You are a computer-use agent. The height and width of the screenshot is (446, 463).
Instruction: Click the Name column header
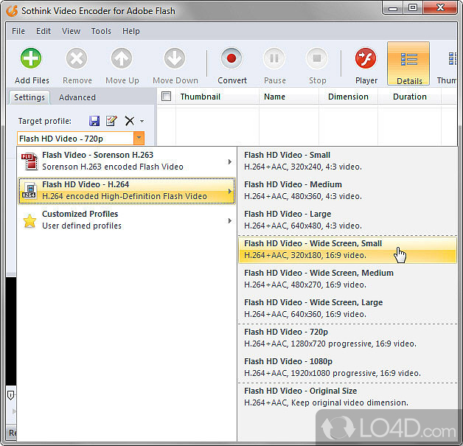click(x=274, y=97)
